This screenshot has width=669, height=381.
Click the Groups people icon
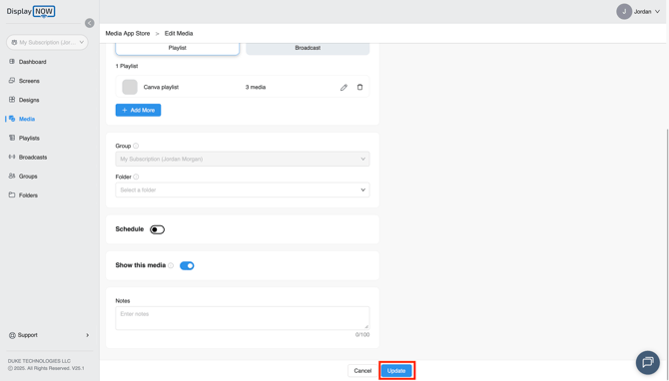click(12, 176)
